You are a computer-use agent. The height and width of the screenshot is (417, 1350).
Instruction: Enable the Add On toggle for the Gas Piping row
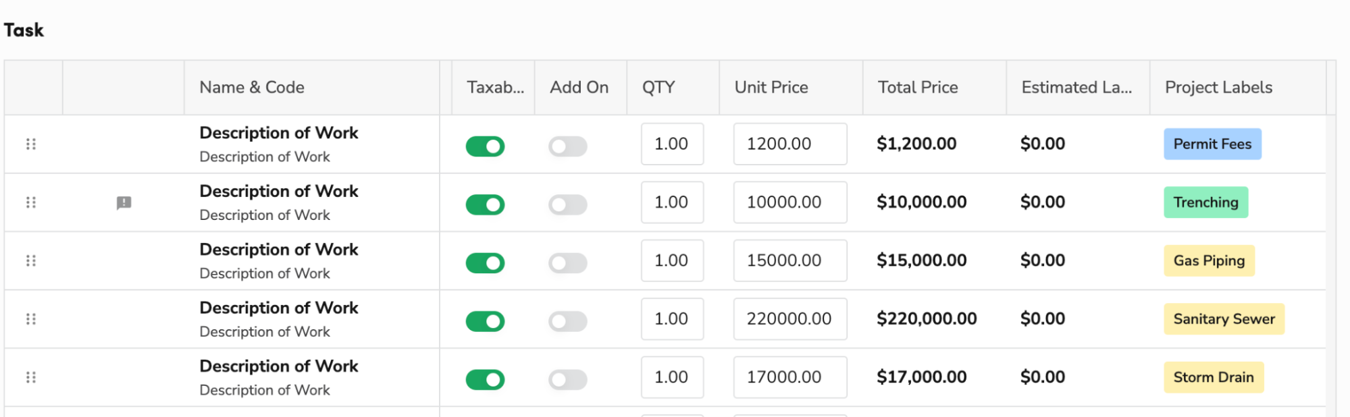pyautogui.click(x=568, y=262)
